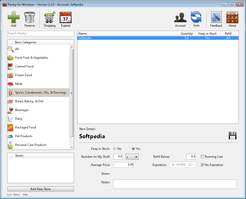Click the Idle sync status text
Image resolution: width=246 pixels, height=199 pixels.
[26, 195]
